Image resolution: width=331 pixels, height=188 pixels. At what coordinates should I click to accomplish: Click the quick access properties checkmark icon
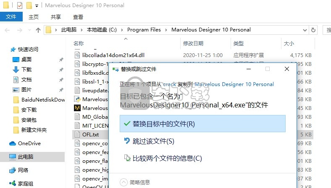(x=20, y=5)
